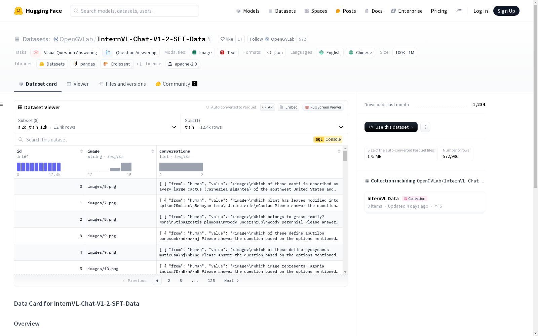Open Spaces in navigation

[x=316, y=11]
